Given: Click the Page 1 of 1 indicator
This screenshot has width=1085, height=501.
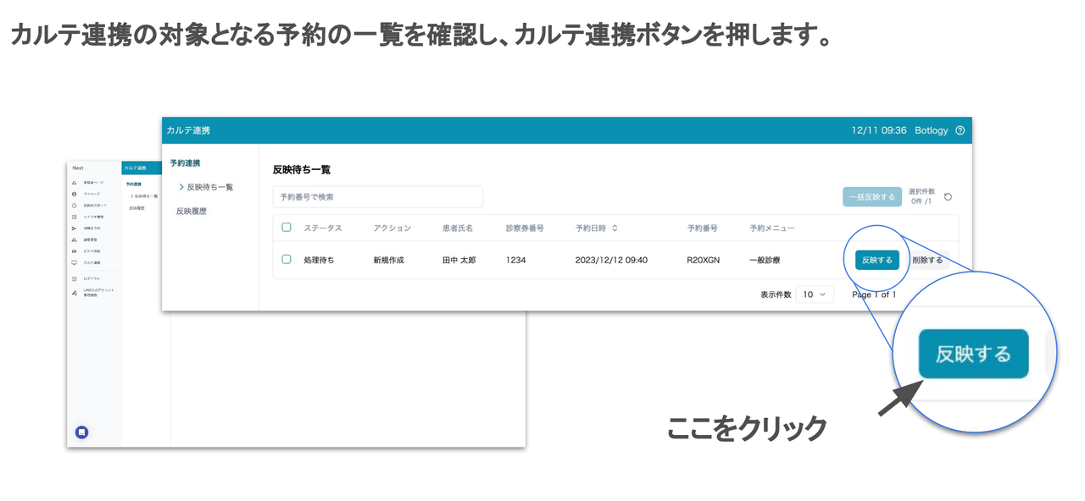Looking at the screenshot, I should pos(874,295).
